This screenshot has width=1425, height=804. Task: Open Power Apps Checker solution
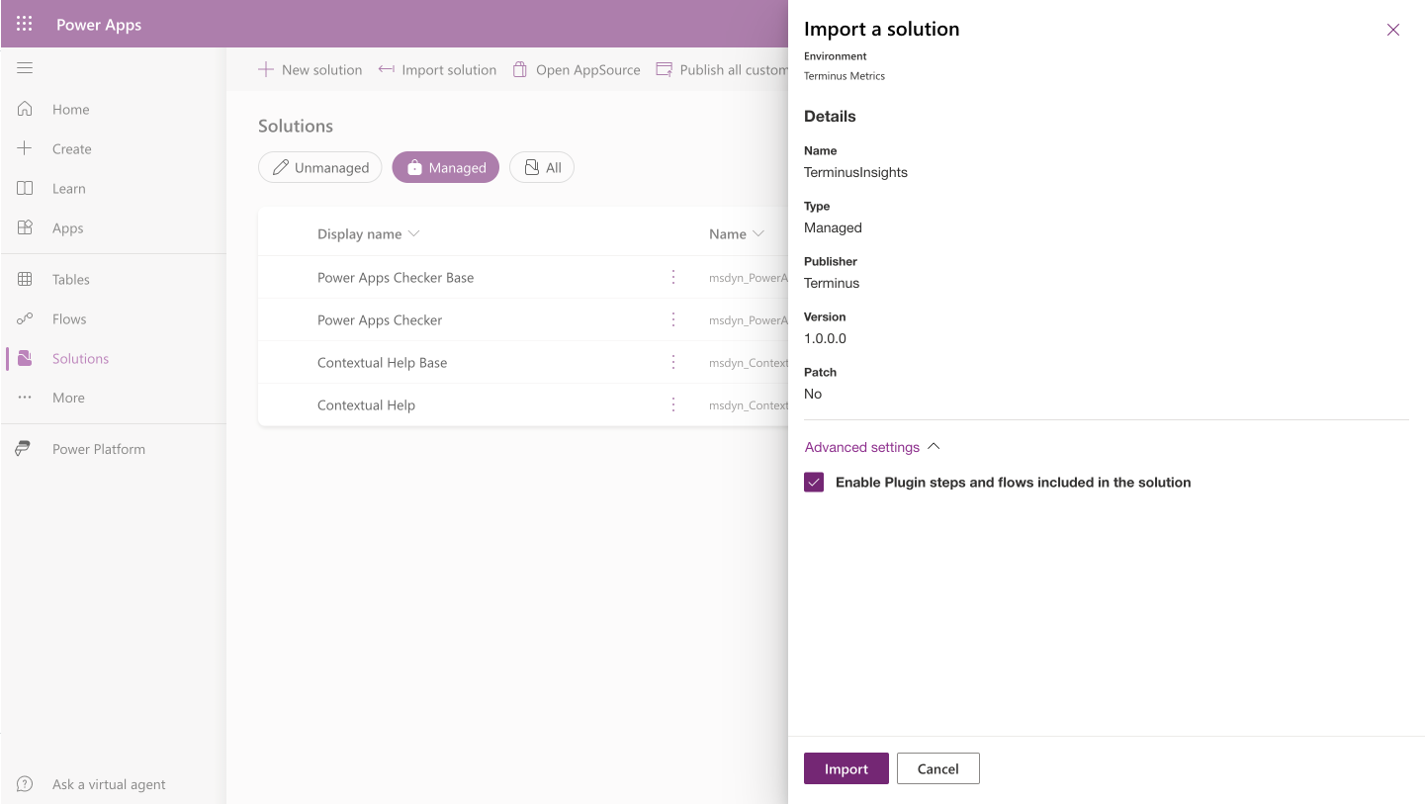coord(380,320)
